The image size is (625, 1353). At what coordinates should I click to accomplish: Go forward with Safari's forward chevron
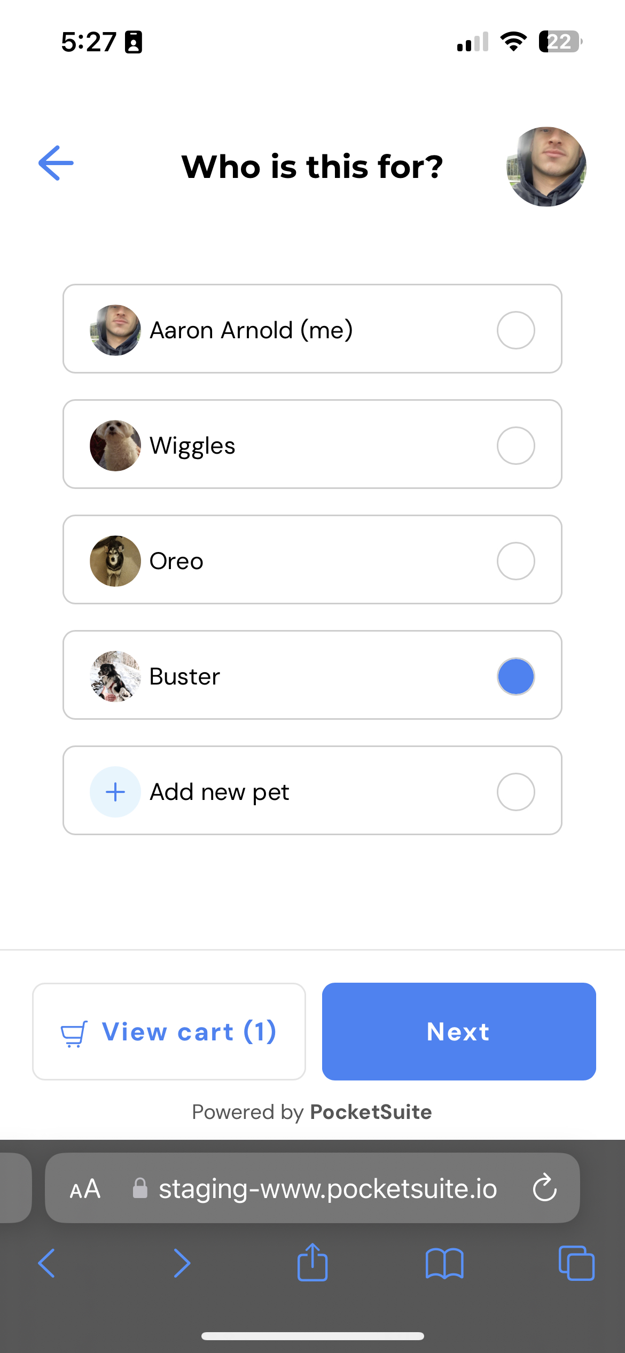[x=182, y=1263]
